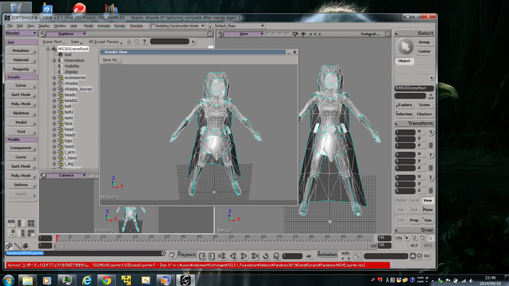Image resolution: width=509 pixels, height=286 pixels.
Task: Click the help question-mark icon in Explorer
Action: tap(145, 42)
